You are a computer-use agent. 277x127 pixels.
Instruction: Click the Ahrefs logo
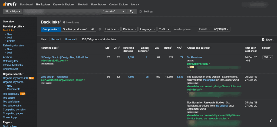pos(10,4)
